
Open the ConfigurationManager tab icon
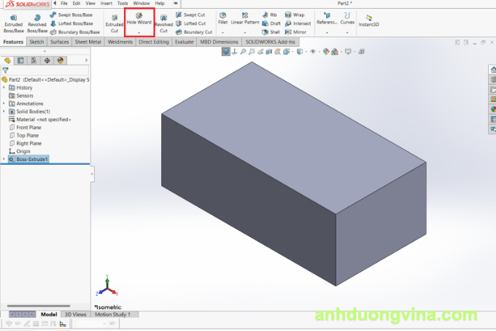(x=34, y=61)
